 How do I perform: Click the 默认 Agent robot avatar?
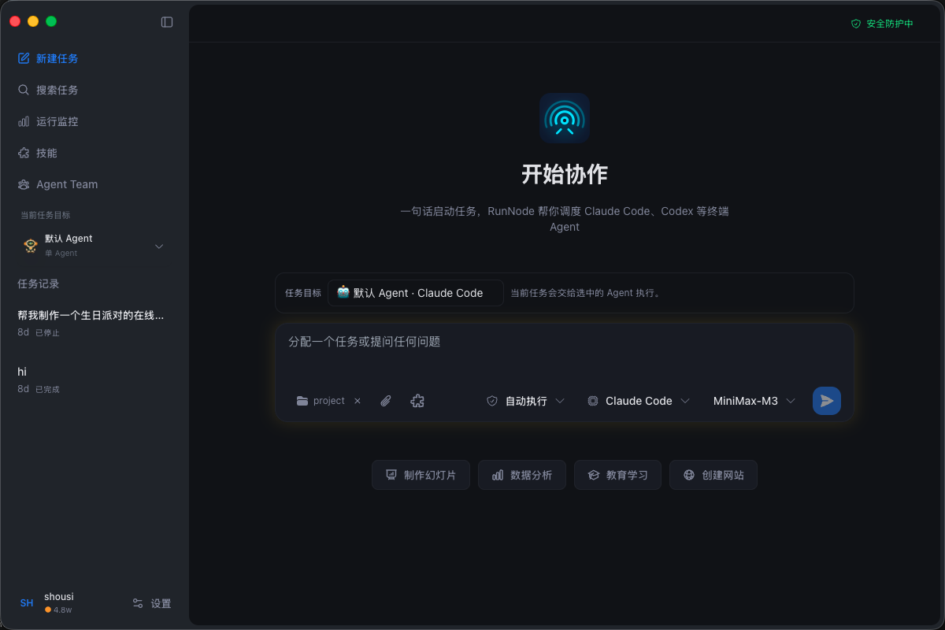click(x=31, y=246)
